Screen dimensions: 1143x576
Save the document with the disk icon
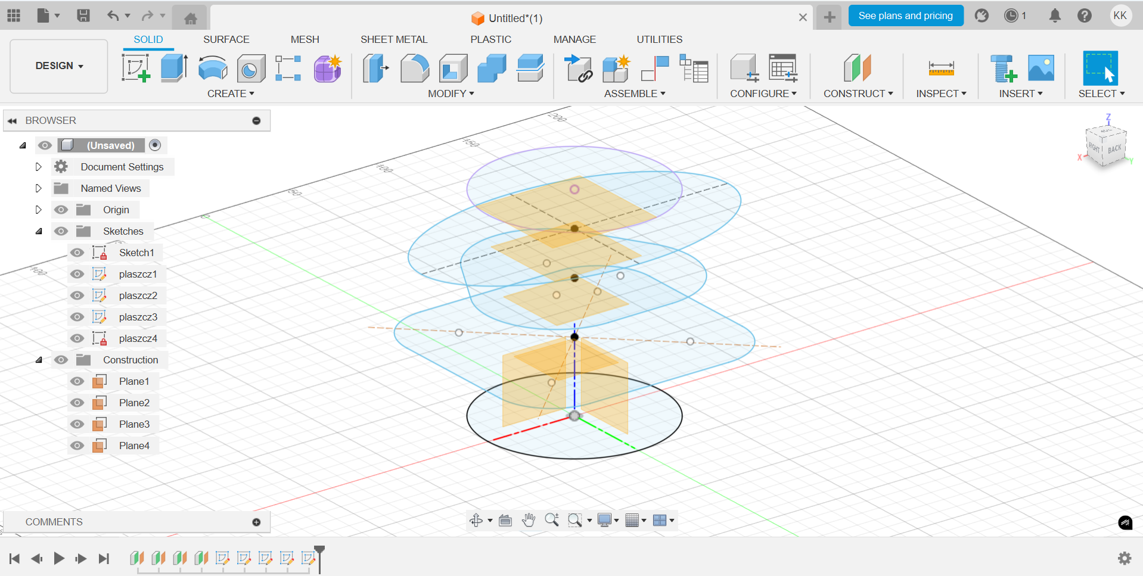point(83,15)
